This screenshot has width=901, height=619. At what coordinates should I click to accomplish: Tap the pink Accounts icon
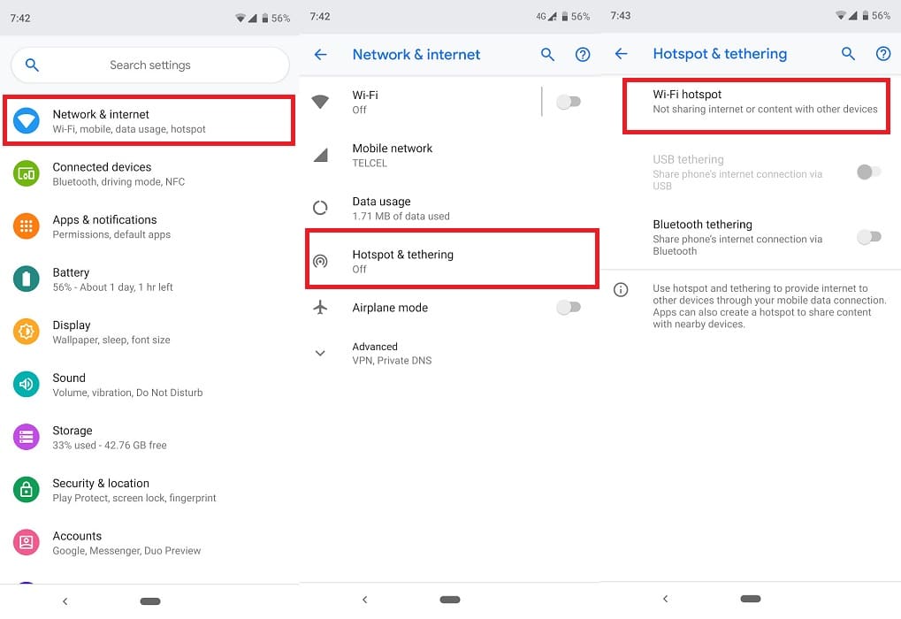pos(27,542)
